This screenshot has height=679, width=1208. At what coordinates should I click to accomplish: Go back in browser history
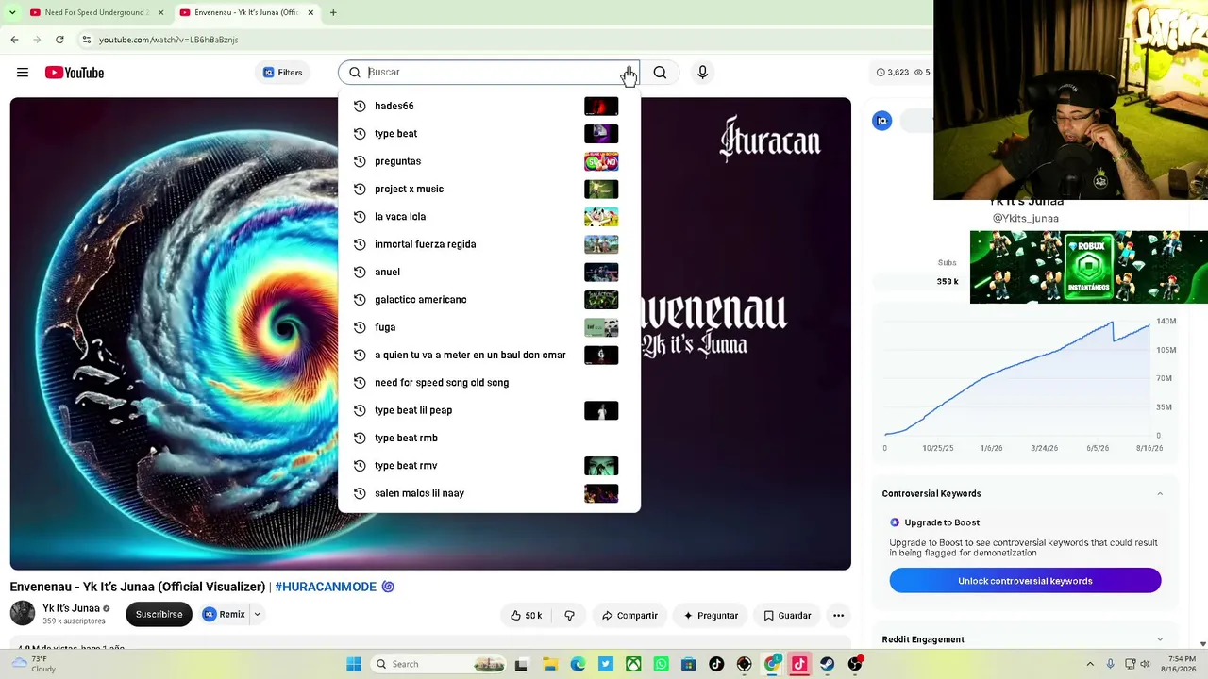(14, 40)
